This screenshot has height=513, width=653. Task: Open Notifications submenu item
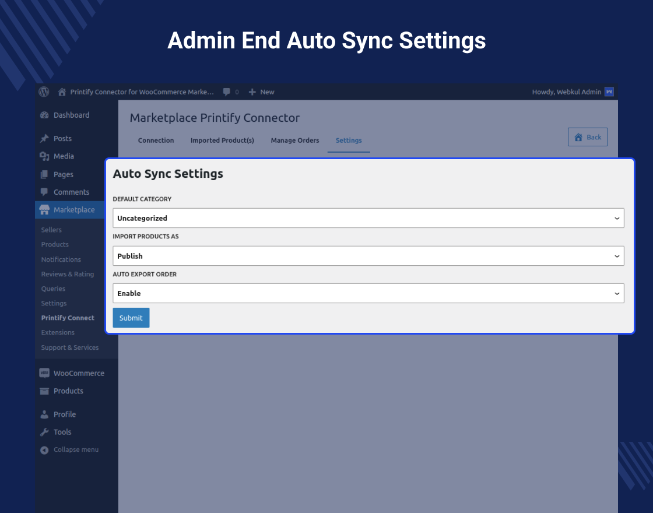61,259
